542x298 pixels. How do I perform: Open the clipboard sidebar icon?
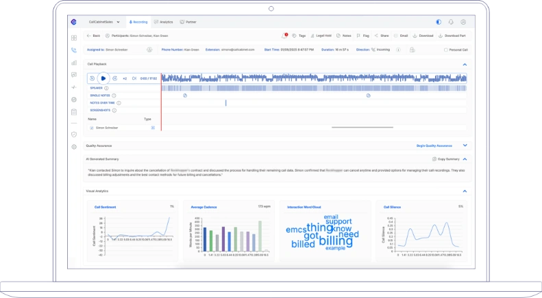click(74, 112)
